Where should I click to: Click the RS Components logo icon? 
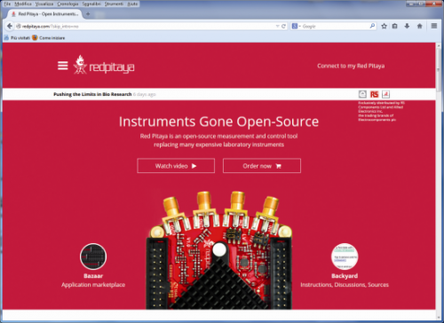(x=374, y=94)
